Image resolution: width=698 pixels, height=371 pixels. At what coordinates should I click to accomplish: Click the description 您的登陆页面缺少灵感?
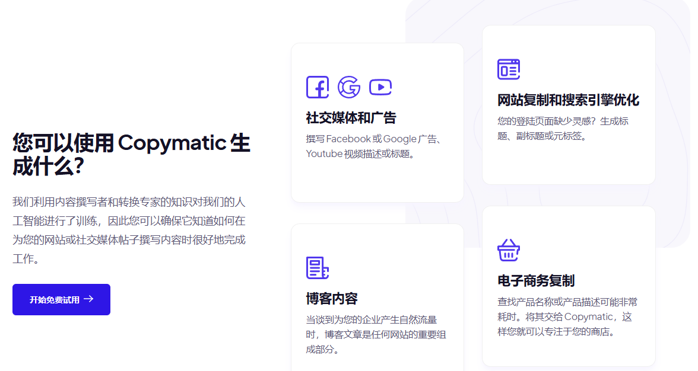pyautogui.click(x=563, y=129)
